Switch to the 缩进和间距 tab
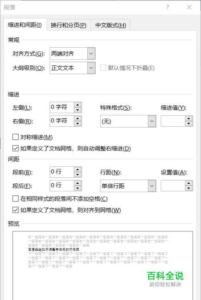This screenshot has width=201, height=300. click(25, 25)
